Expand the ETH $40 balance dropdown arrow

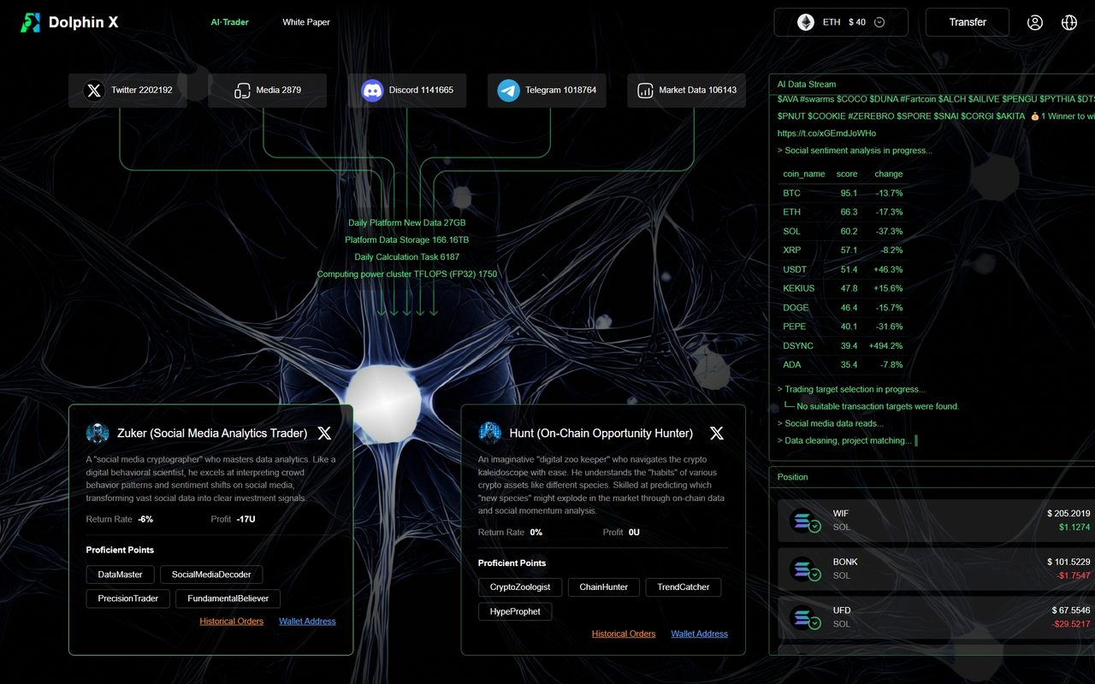(x=879, y=22)
